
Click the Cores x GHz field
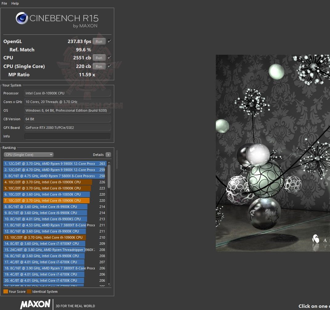[67, 102]
